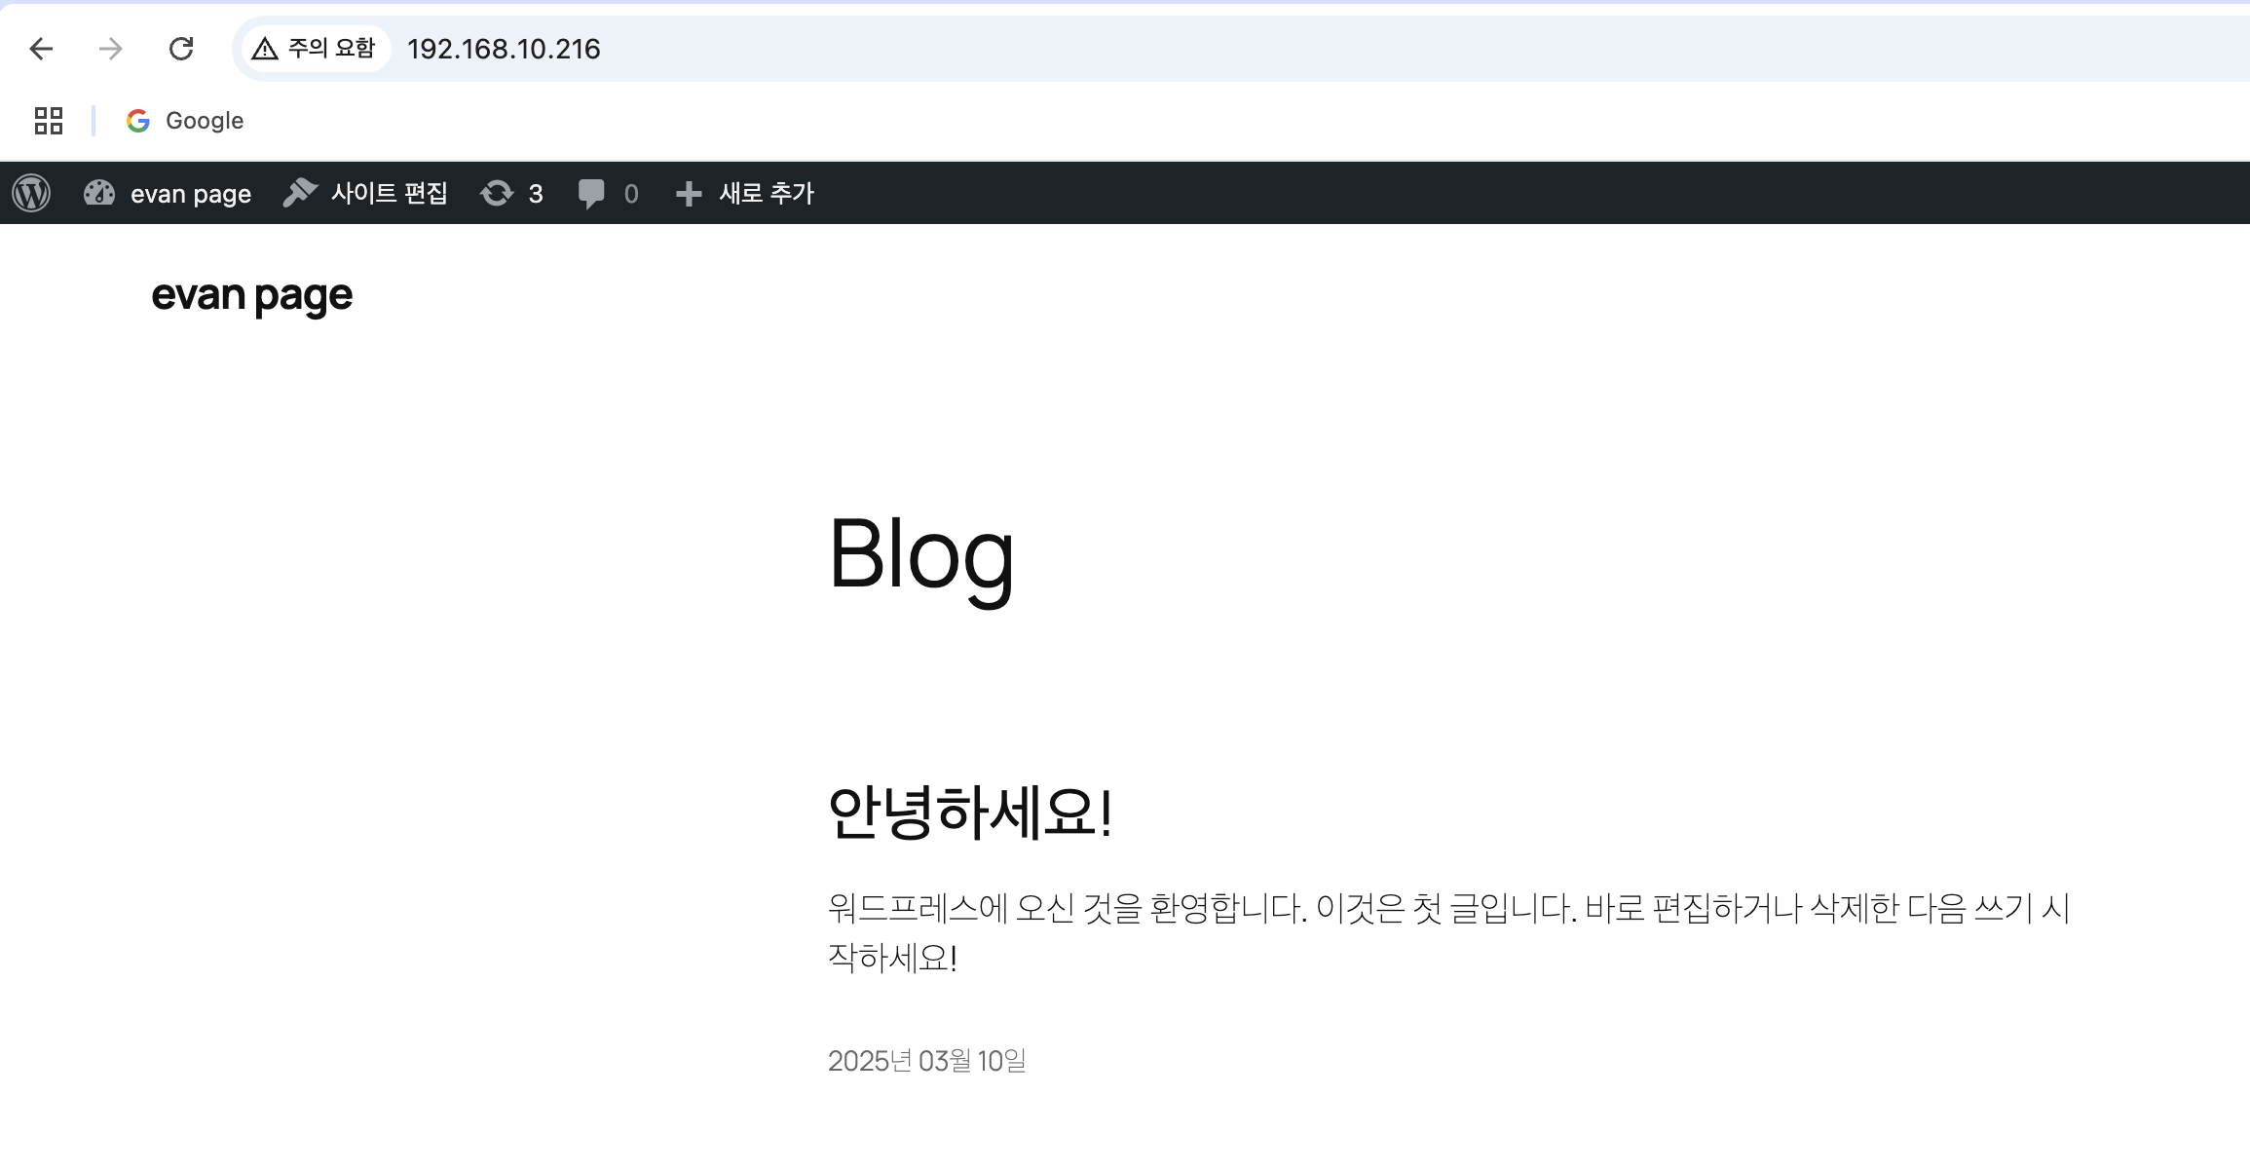Click the updates circular arrows icon
Viewport: 2250px width, 1171px height.
[x=497, y=193]
